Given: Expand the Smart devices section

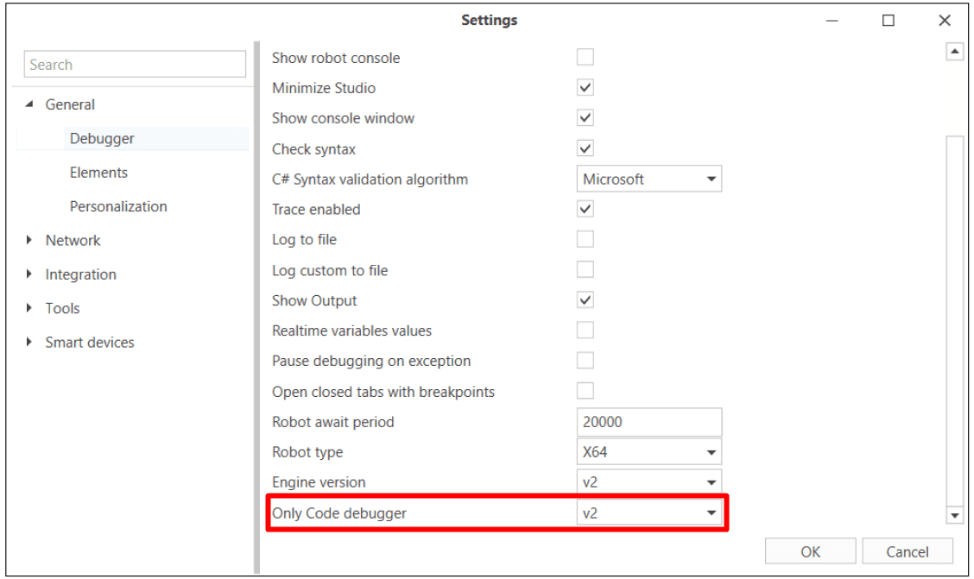Looking at the screenshot, I should click(30, 343).
